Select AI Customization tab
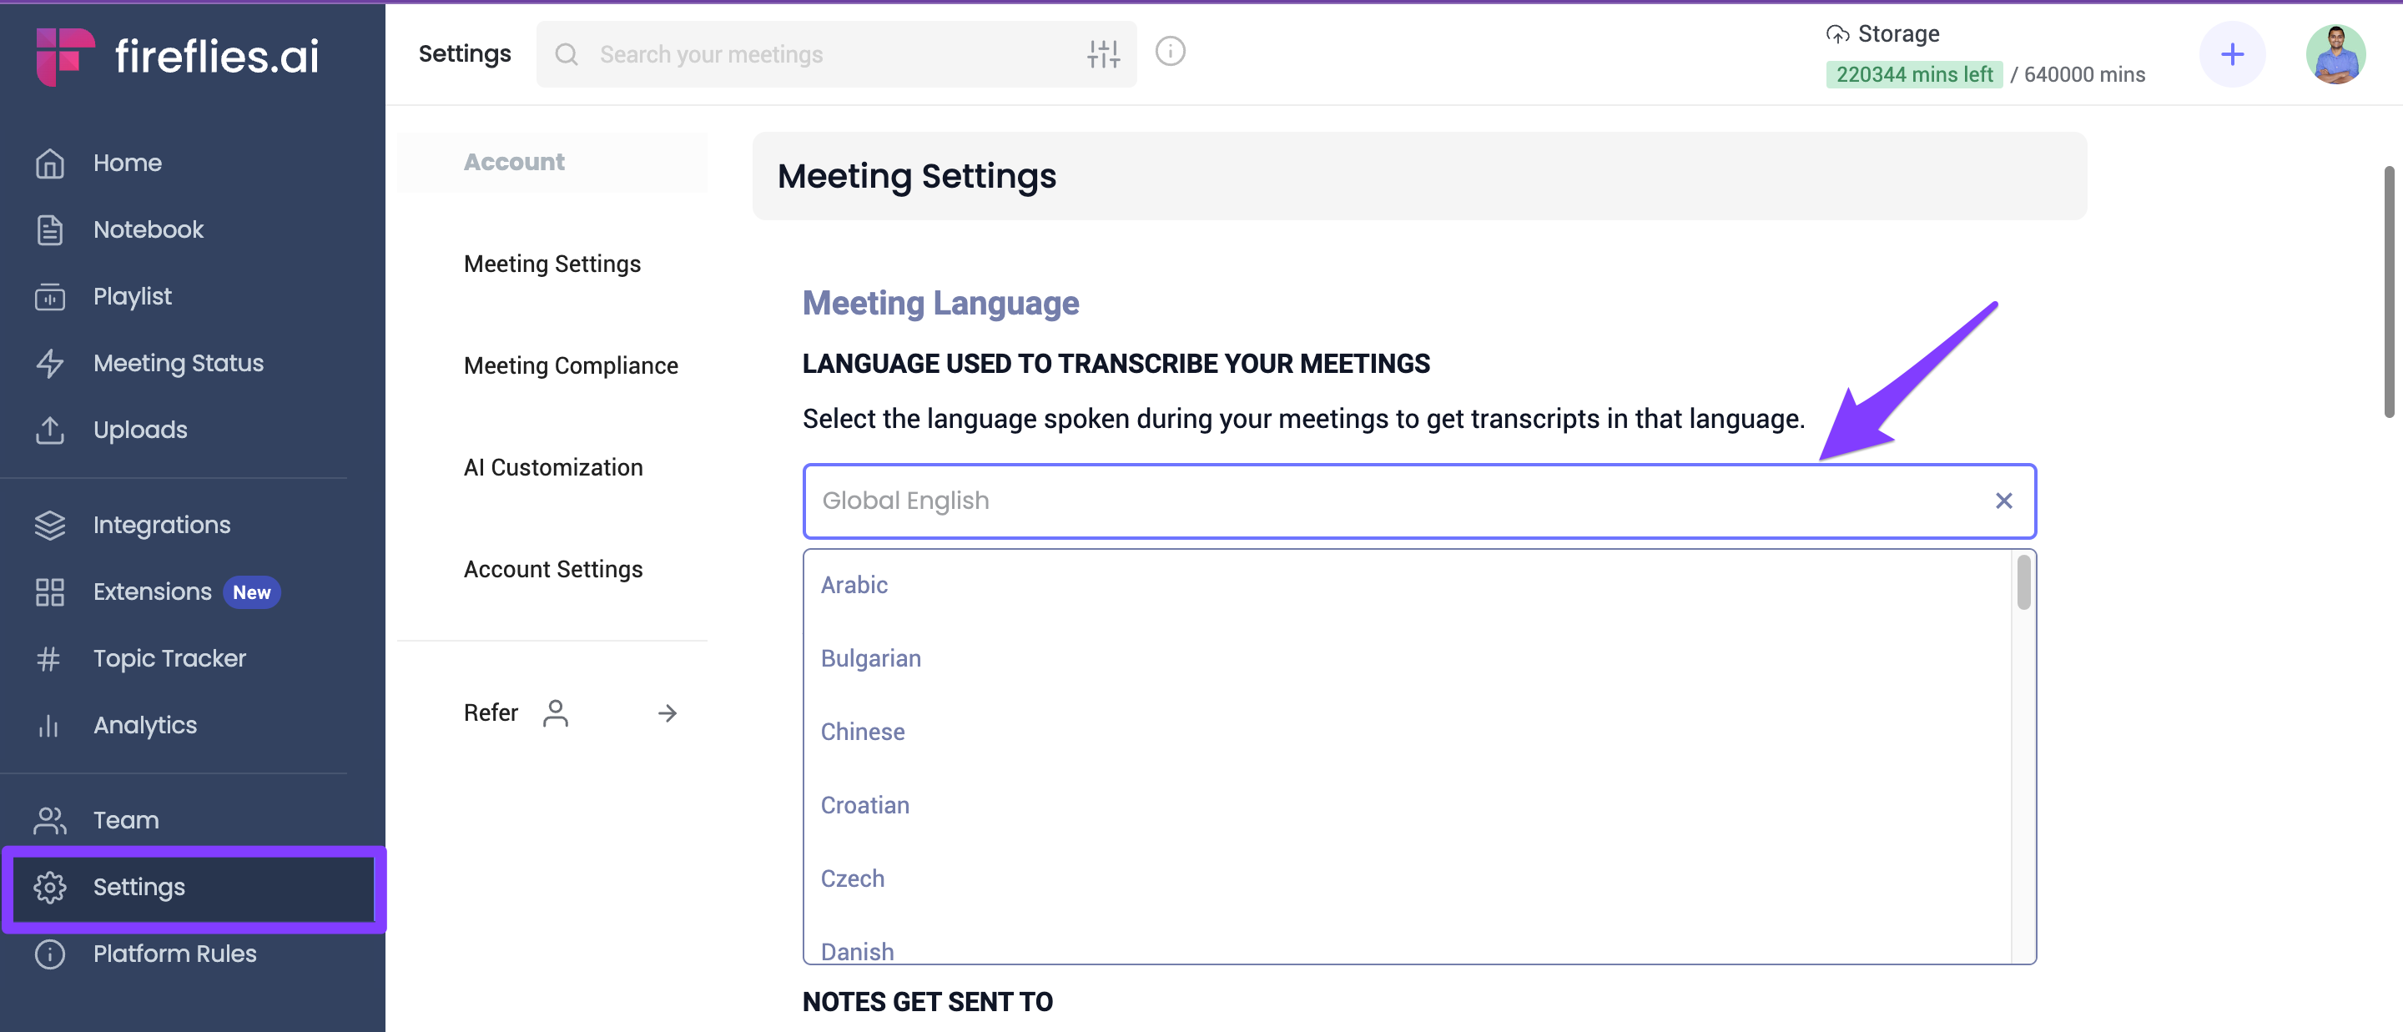Screen dimensions: 2403x1032 tap(553, 467)
